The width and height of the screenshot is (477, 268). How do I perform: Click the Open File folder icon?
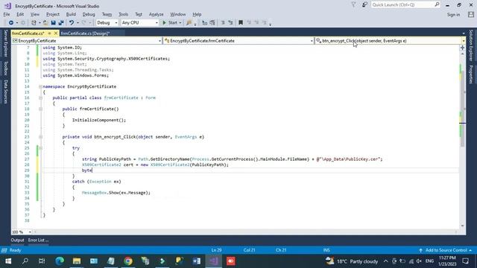pyautogui.click(x=45, y=23)
